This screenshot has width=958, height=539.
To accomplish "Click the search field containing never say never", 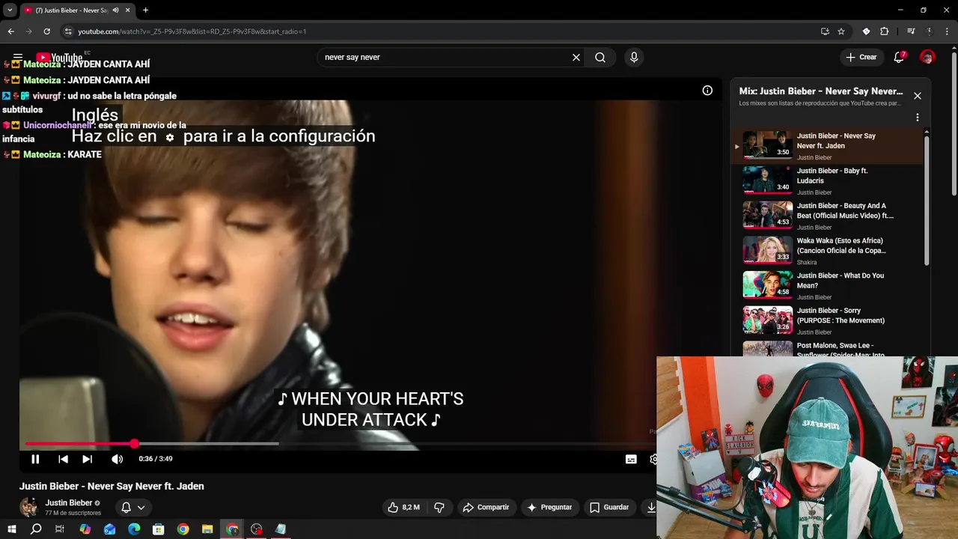I will pos(445,57).
